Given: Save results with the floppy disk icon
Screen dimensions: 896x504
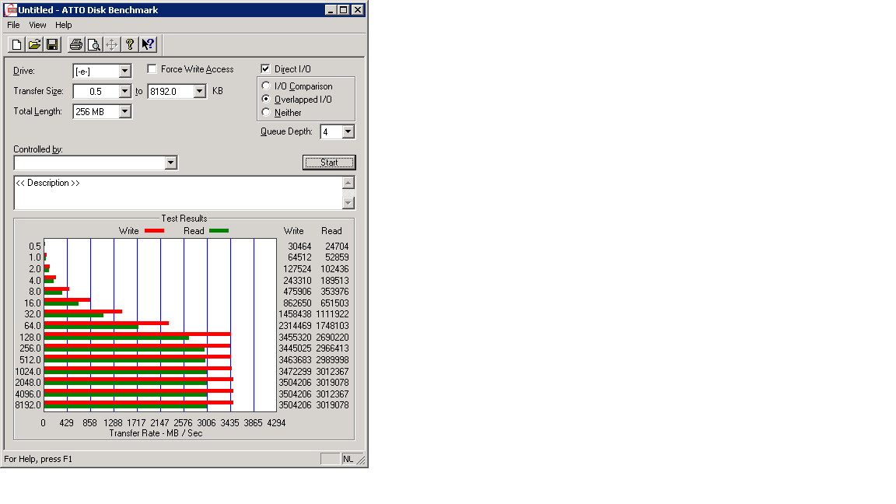Looking at the screenshot, I should click(52, 44).
